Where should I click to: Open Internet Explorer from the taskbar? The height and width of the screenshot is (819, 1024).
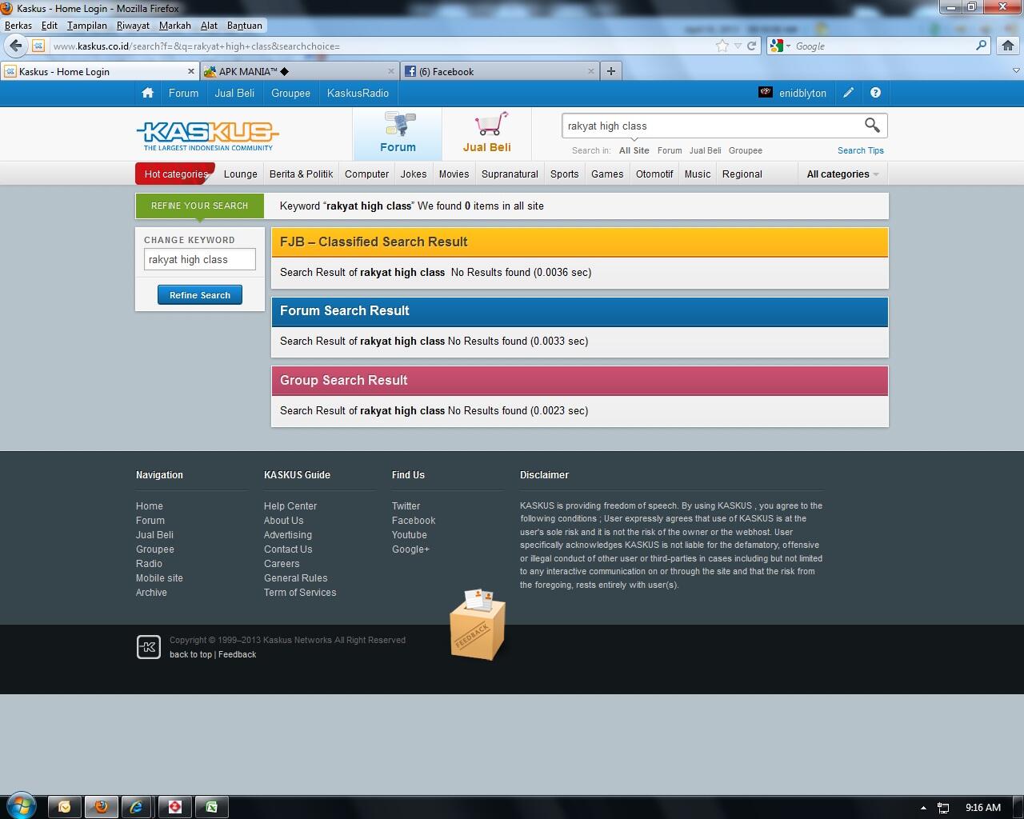coord(137,807)
